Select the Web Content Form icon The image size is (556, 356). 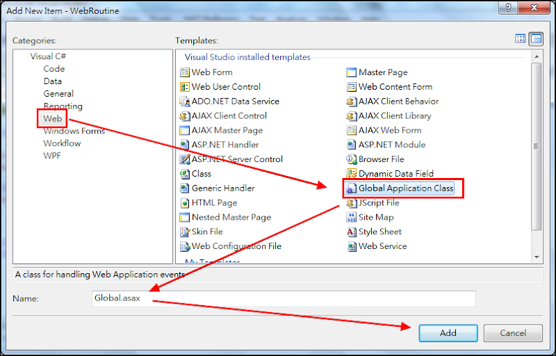pos(351,87)
